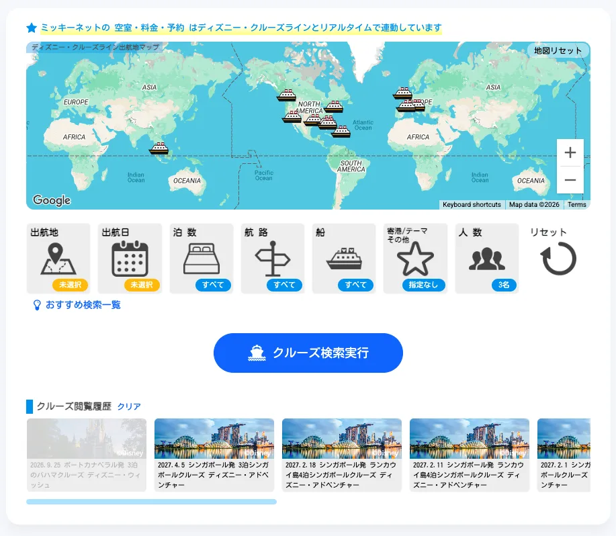Open the 人数 people icon filter
616x536 pixels.
click(487, 259)
